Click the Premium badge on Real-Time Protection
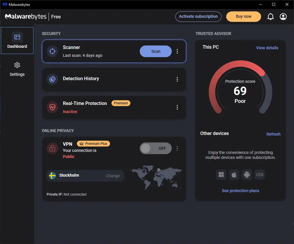This screenshot has width=294, height=244. click(121, 103)
